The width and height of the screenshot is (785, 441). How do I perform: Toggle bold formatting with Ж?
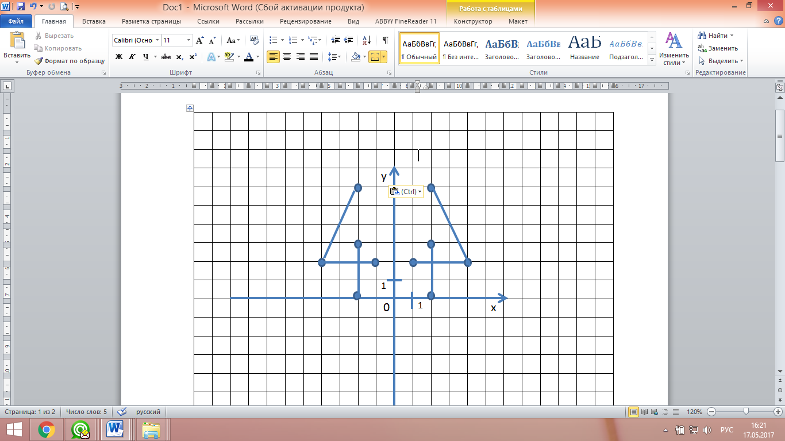tap(119, 57)
